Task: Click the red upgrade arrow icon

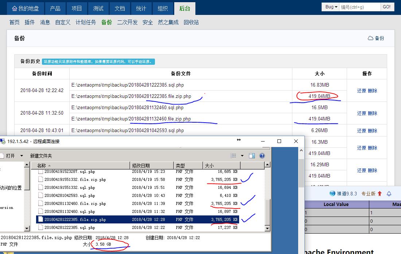Action: pos(379,194)
